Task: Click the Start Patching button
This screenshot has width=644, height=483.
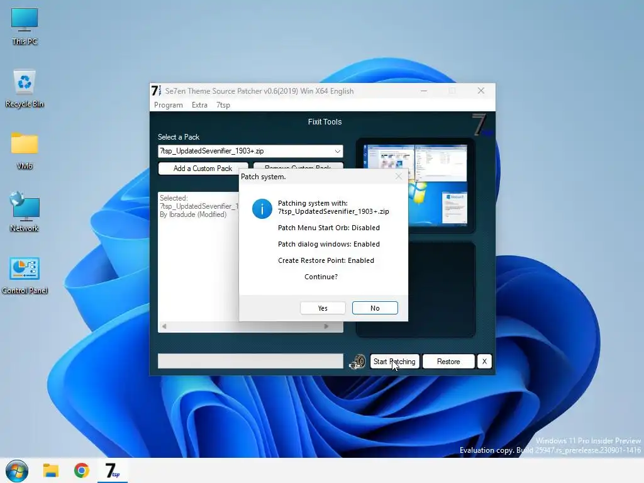Action: [394, 362]
